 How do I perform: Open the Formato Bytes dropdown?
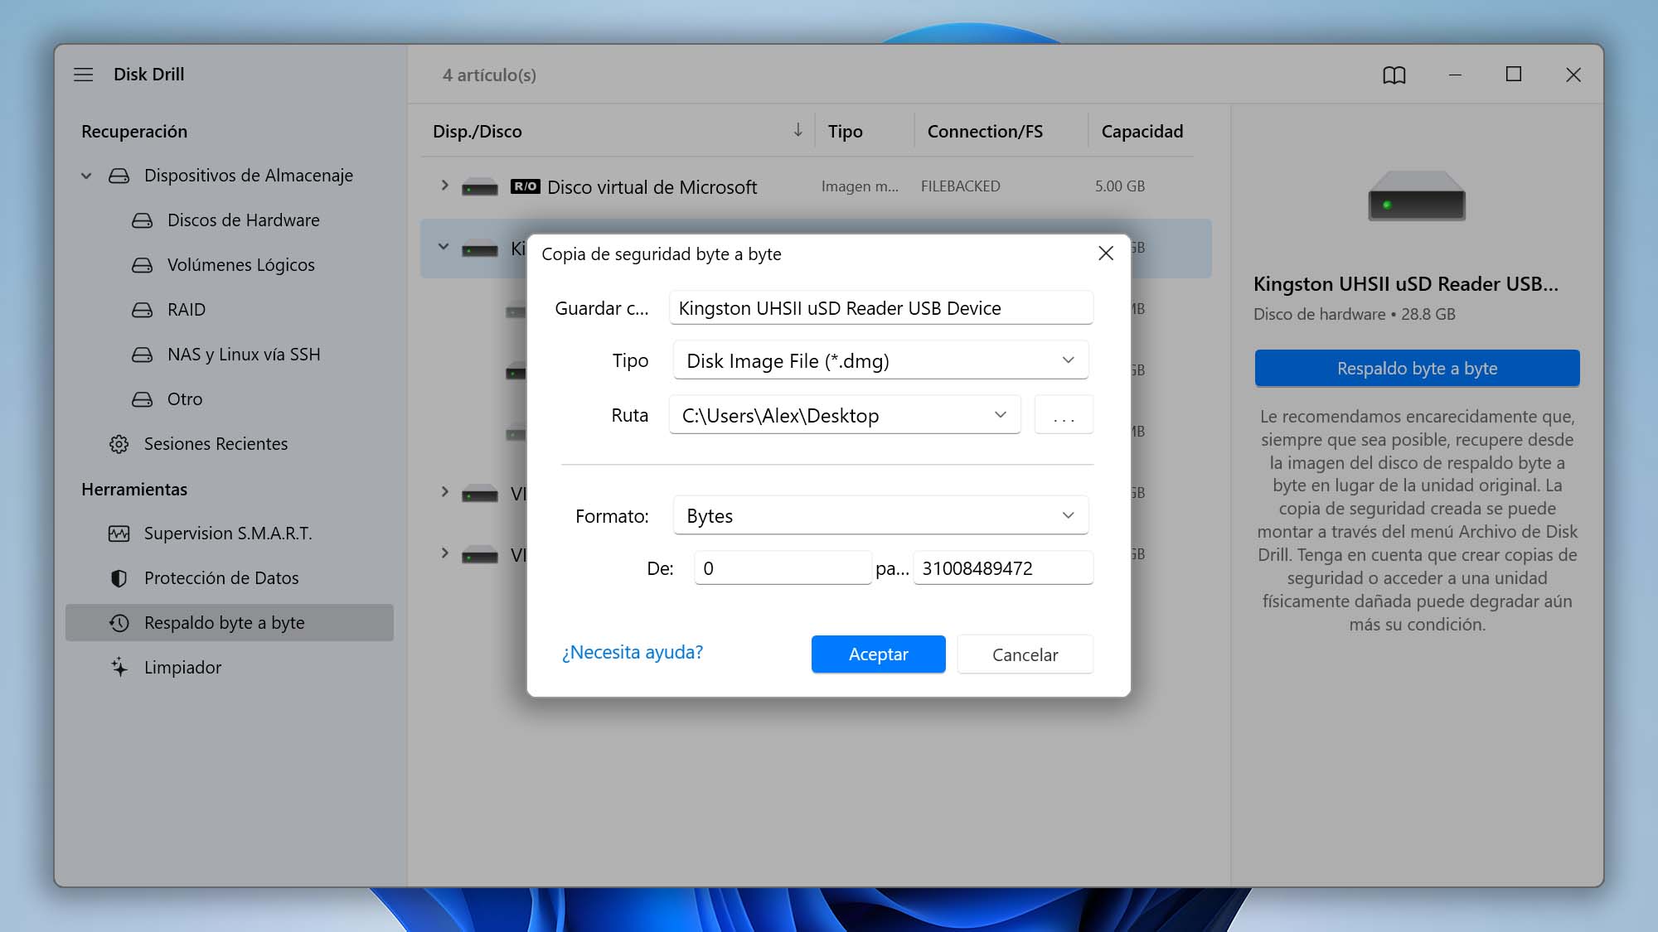click(880, 515)
